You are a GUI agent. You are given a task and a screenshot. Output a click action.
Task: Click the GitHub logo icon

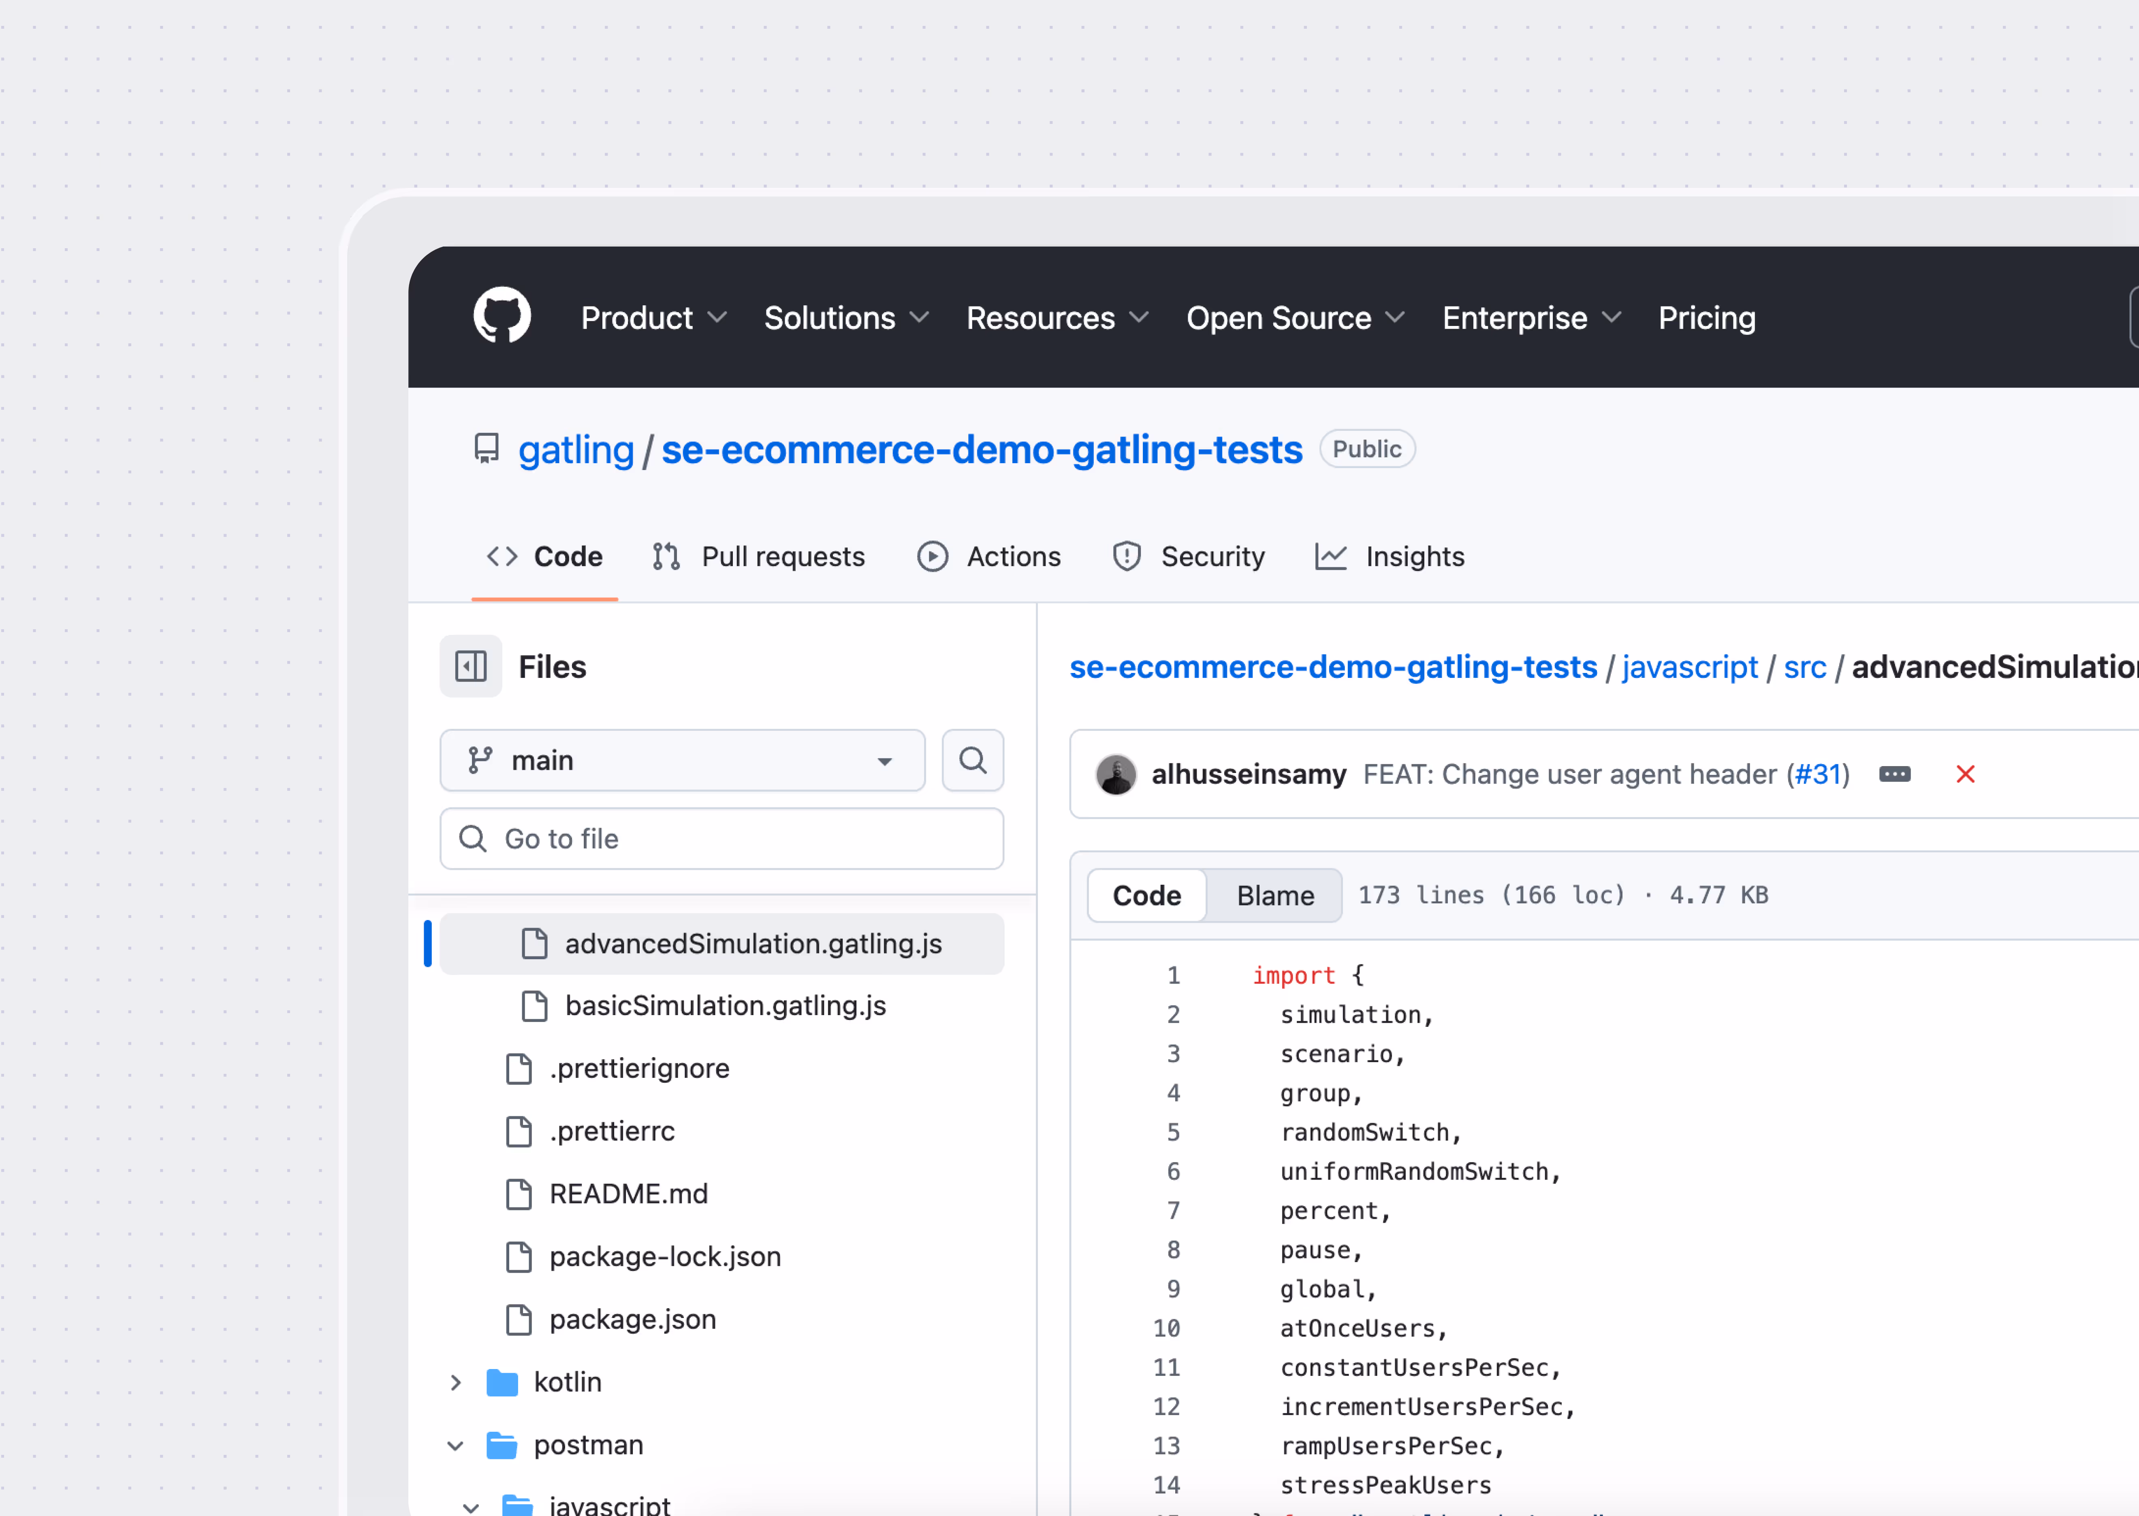[x=502, y=317]
